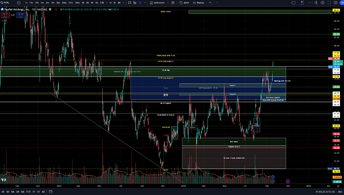Open quick search magnifier at top right

316,2
